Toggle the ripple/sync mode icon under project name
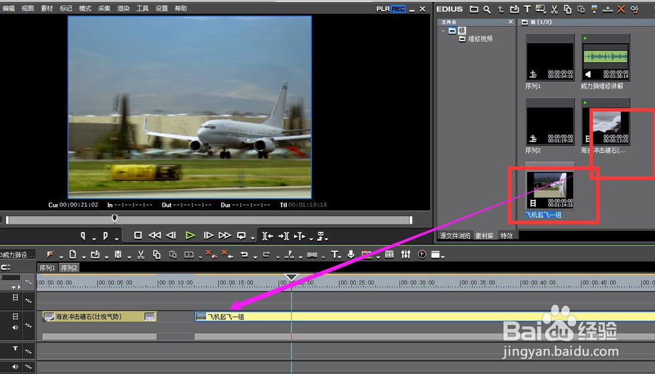 click(x=5, y=267)
